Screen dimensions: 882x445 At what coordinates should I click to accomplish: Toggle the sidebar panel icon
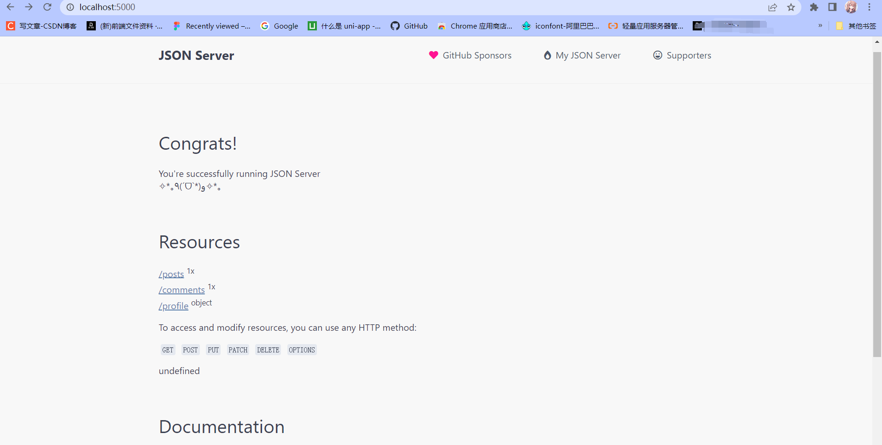click(832, 7)
